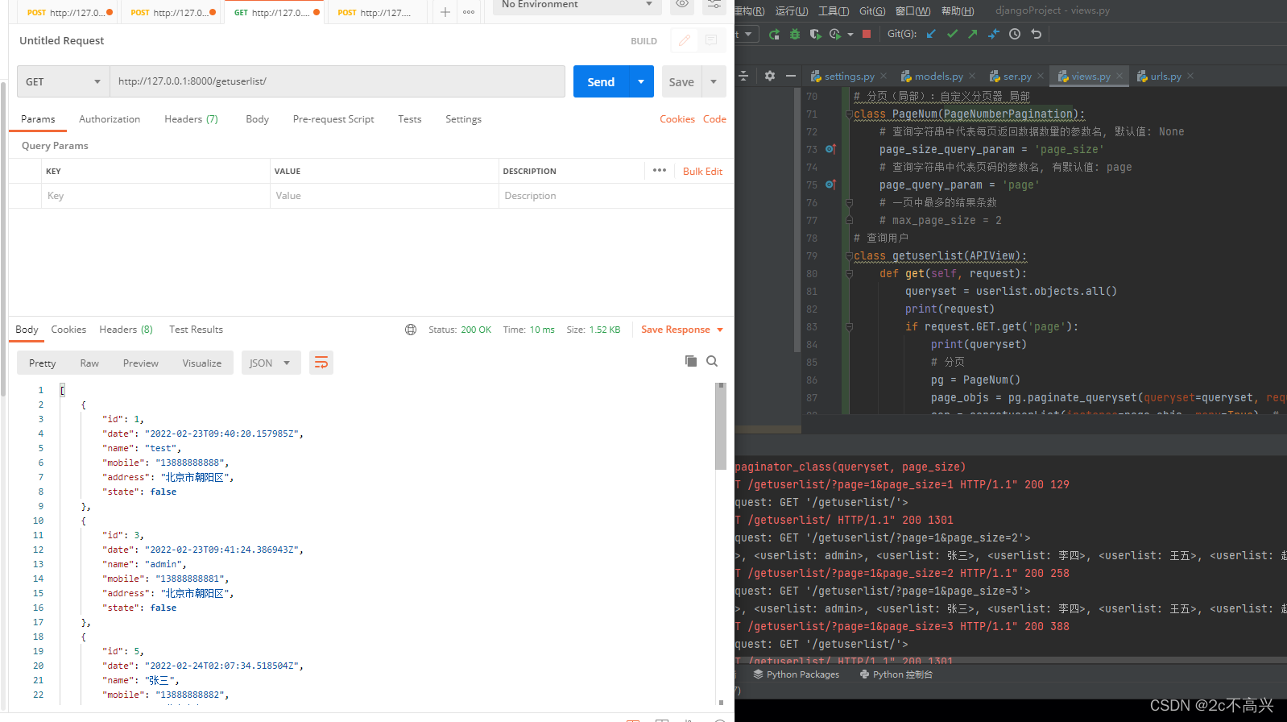Open the Test Results tab
Viewport: 1287px width, 722px height.
pos(196,330)
